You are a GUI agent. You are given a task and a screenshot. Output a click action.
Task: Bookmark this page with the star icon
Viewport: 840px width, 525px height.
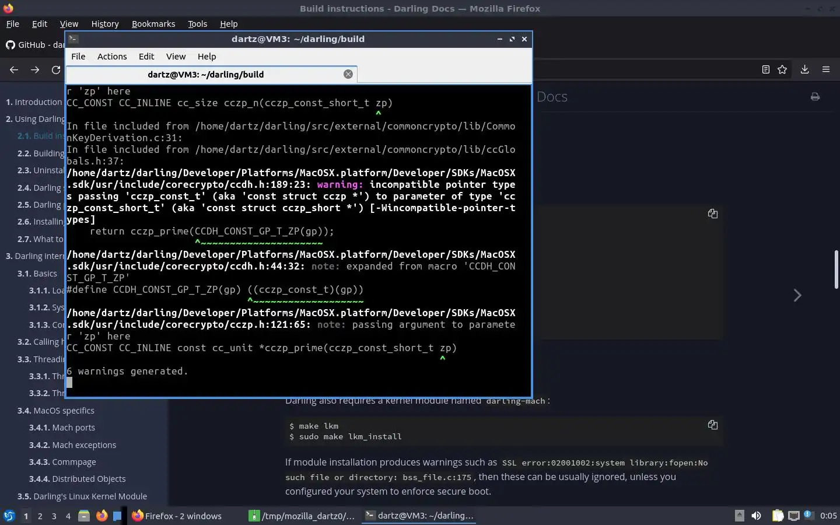pos(782,69)
